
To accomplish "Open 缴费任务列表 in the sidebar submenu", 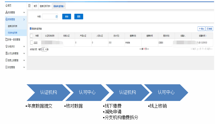I will point(13,26).
